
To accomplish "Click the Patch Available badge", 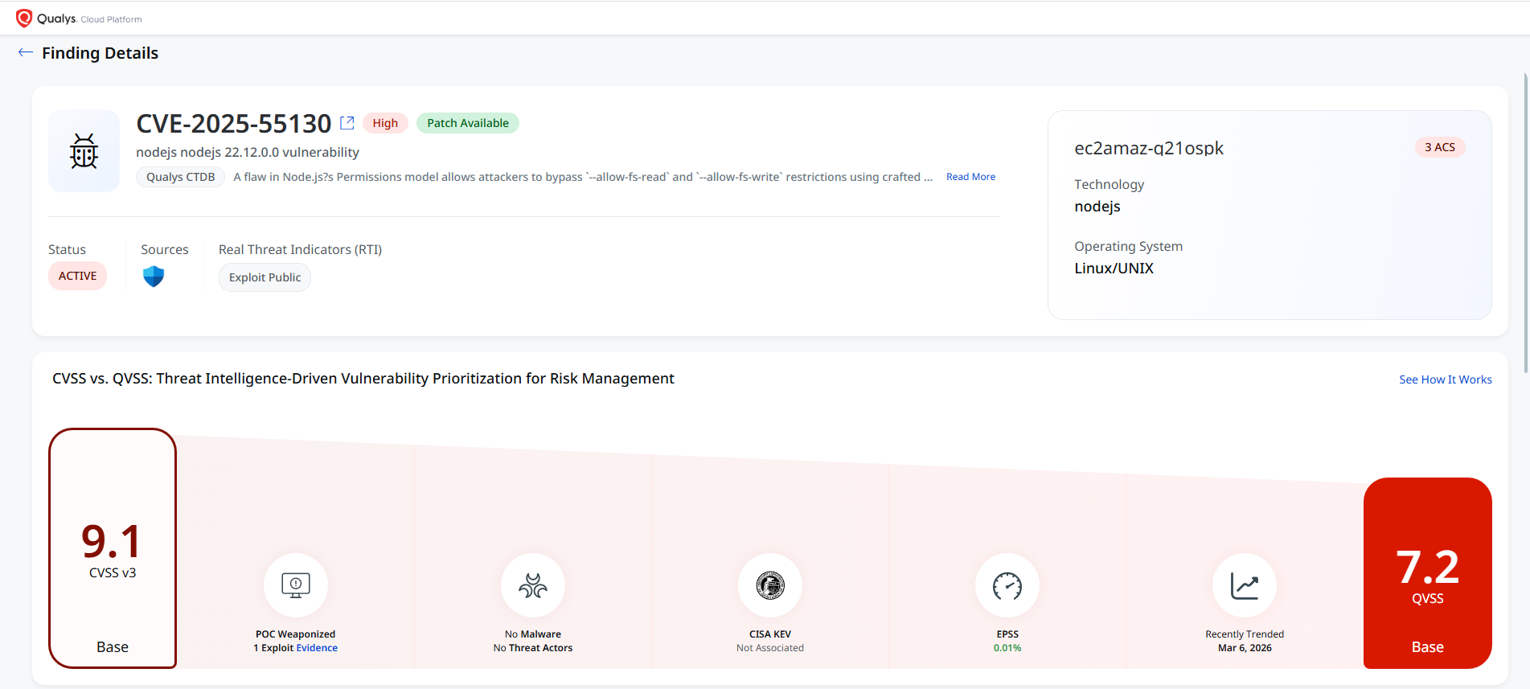I will 467,123.
